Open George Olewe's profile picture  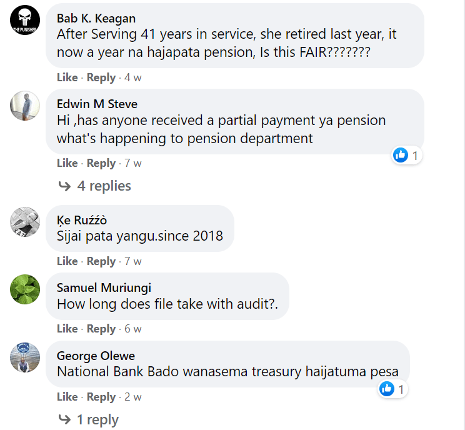[25, 357]
